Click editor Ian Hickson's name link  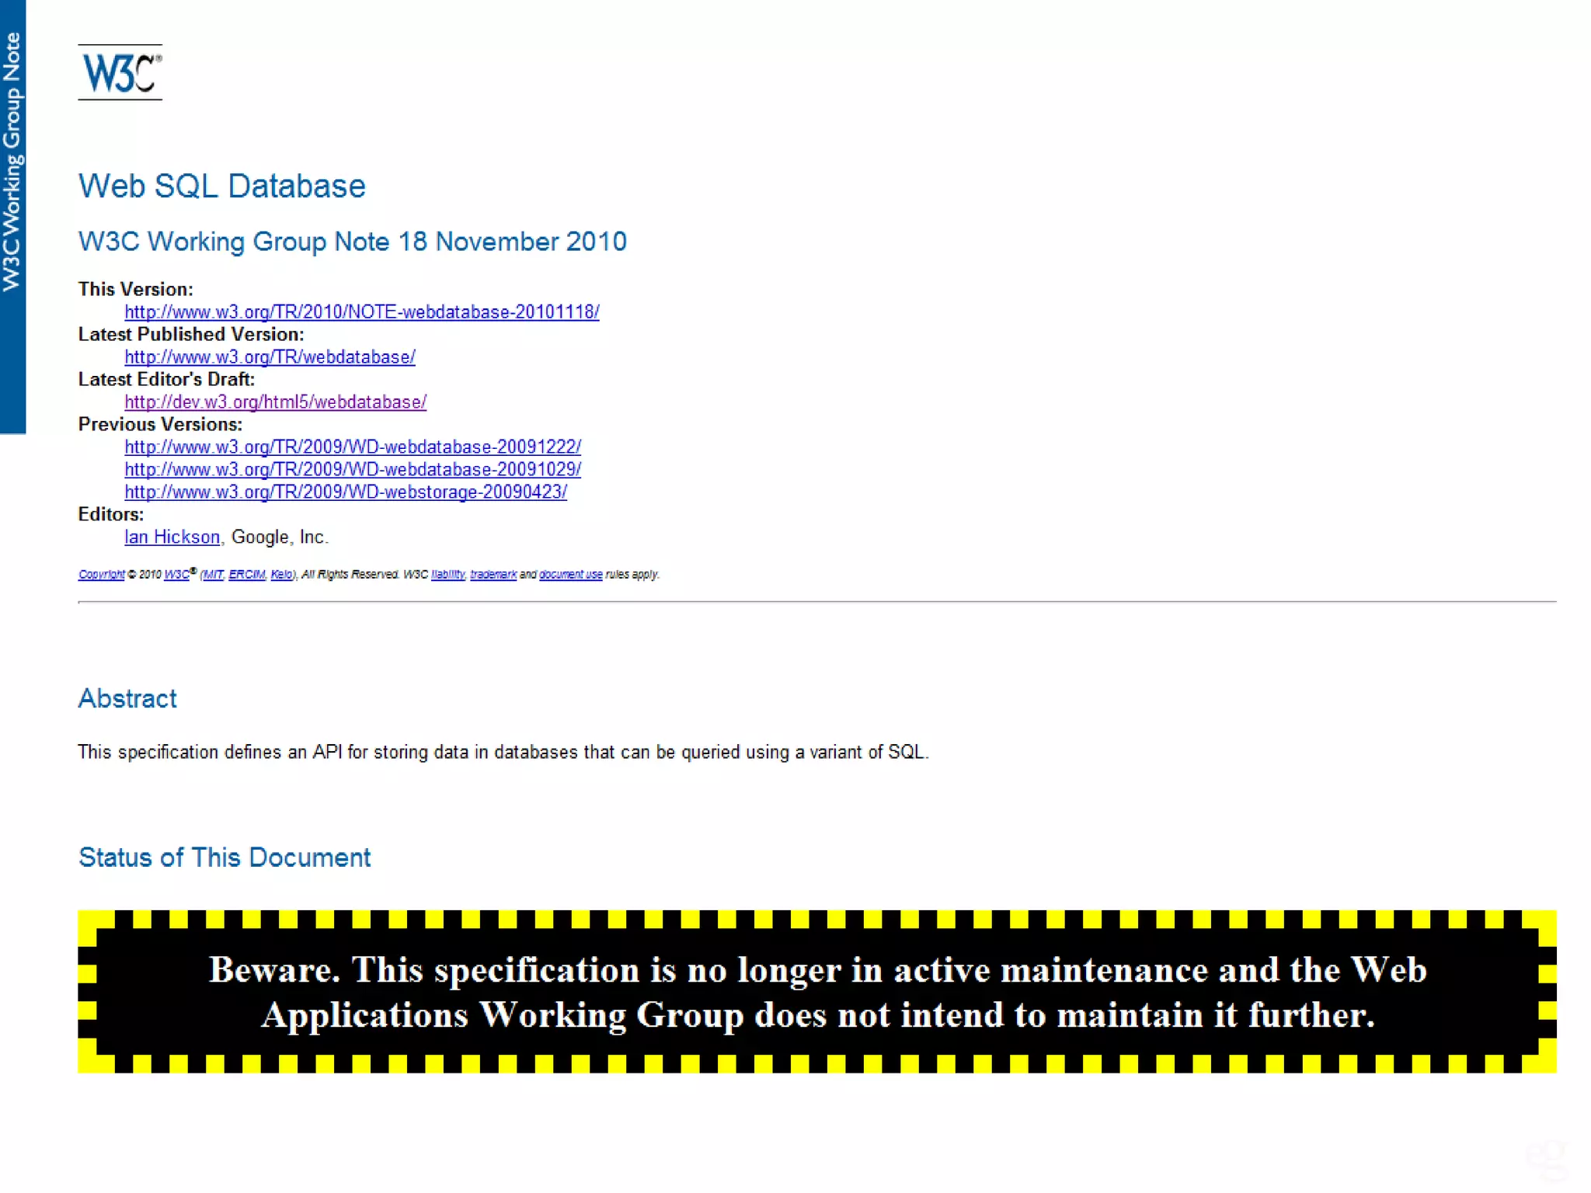(x=172, y=537)
